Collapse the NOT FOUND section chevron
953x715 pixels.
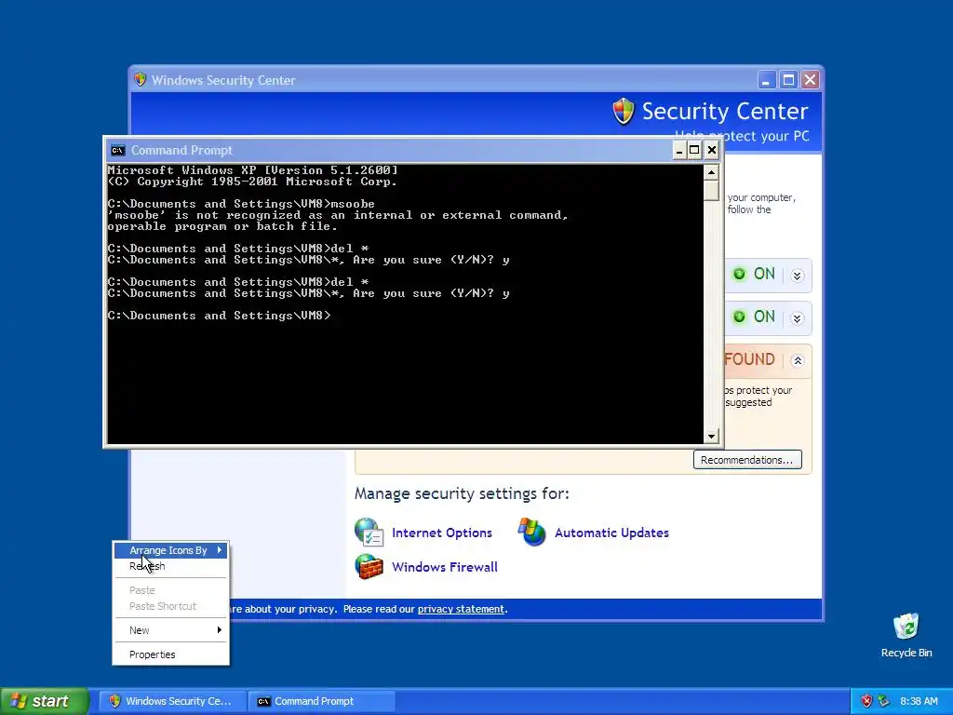798,360
